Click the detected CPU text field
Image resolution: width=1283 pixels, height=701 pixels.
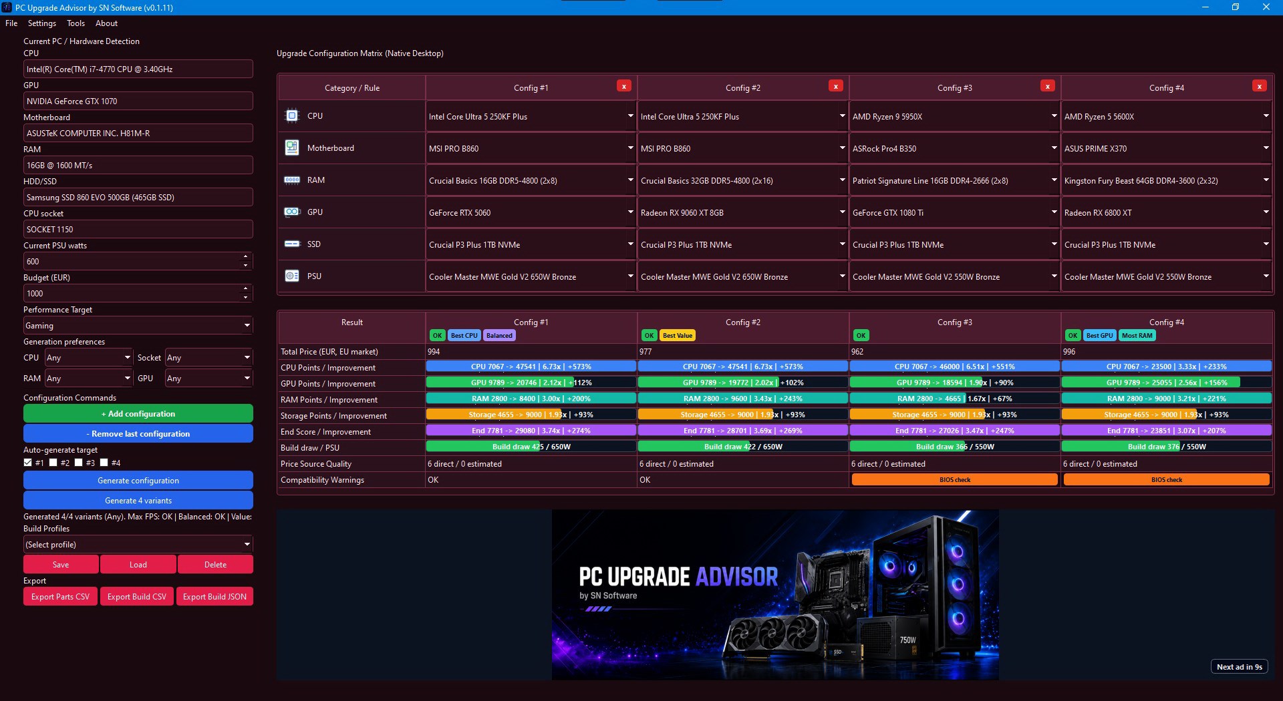pos(138,69)
